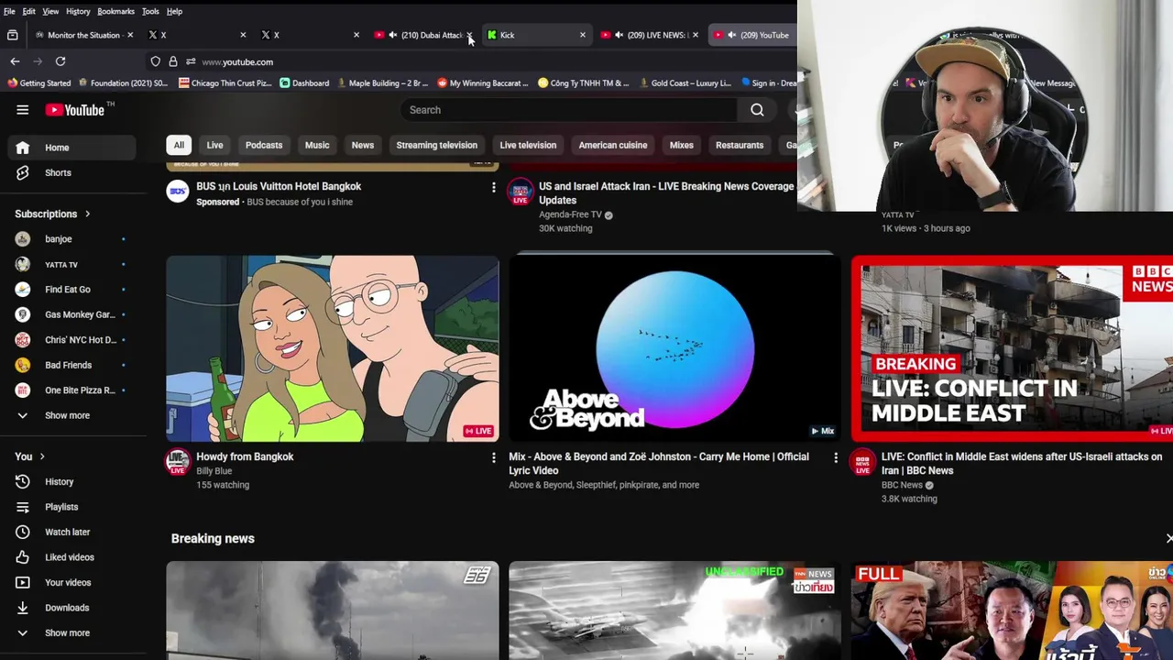1173x660 pixels.
Task: Switch to Monitor the Situation tab
Action: pos(82,35)
